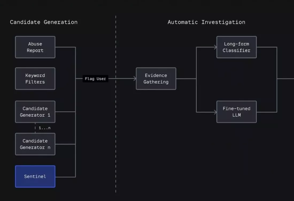Click output line exiting right edge
Viewport: 294px width, 201px height.
click(286, 79)
